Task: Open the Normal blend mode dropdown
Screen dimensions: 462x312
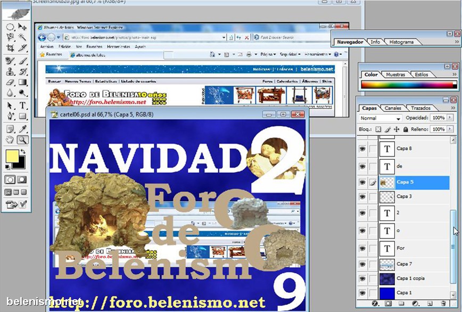Action: [x=380, y=118]
